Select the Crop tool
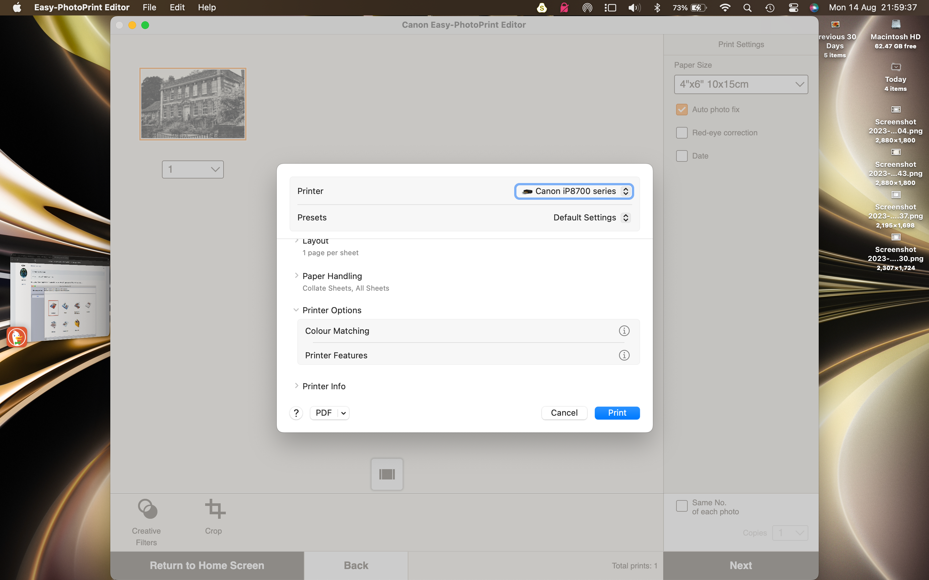Screen dimensions: 929x580 (x=214, y=517)
